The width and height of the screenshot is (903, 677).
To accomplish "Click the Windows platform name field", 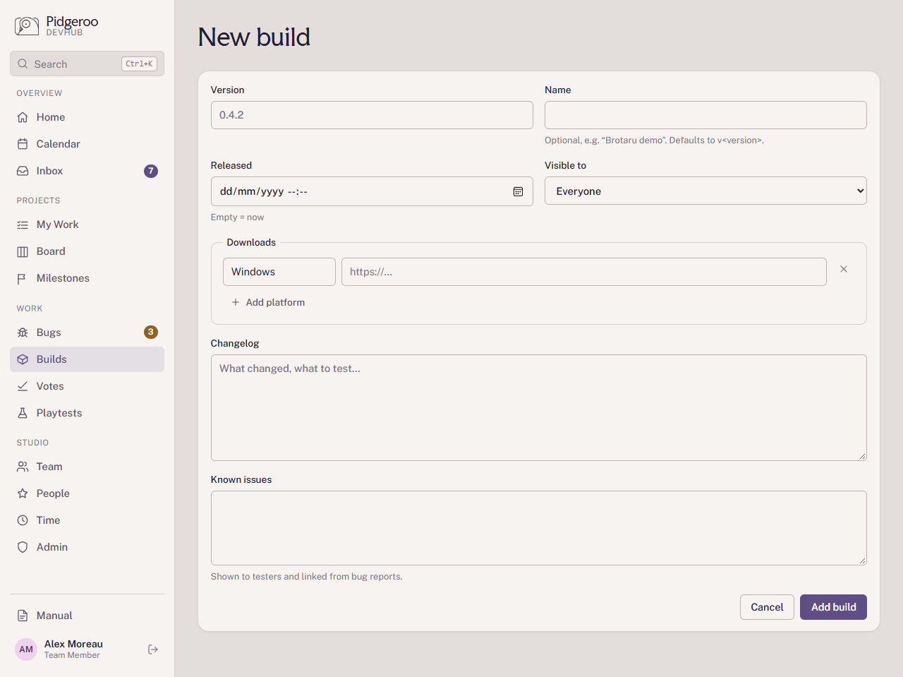I will (279, 272).
